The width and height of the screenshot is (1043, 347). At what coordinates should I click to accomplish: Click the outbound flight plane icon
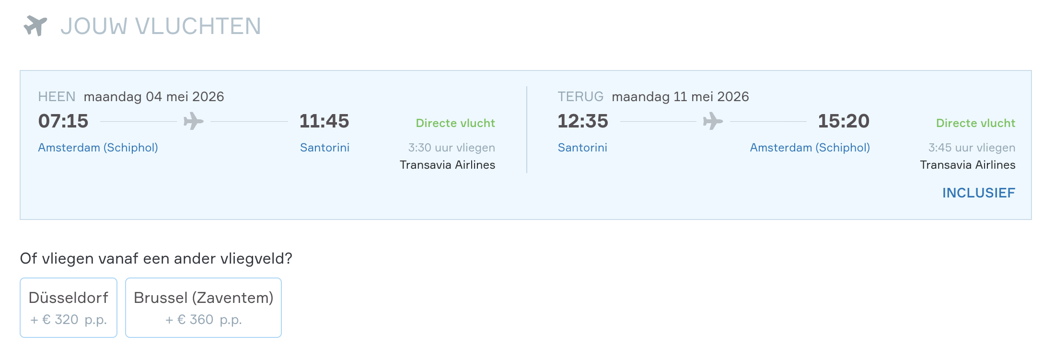pyautogui.click(x=193, y=121)
